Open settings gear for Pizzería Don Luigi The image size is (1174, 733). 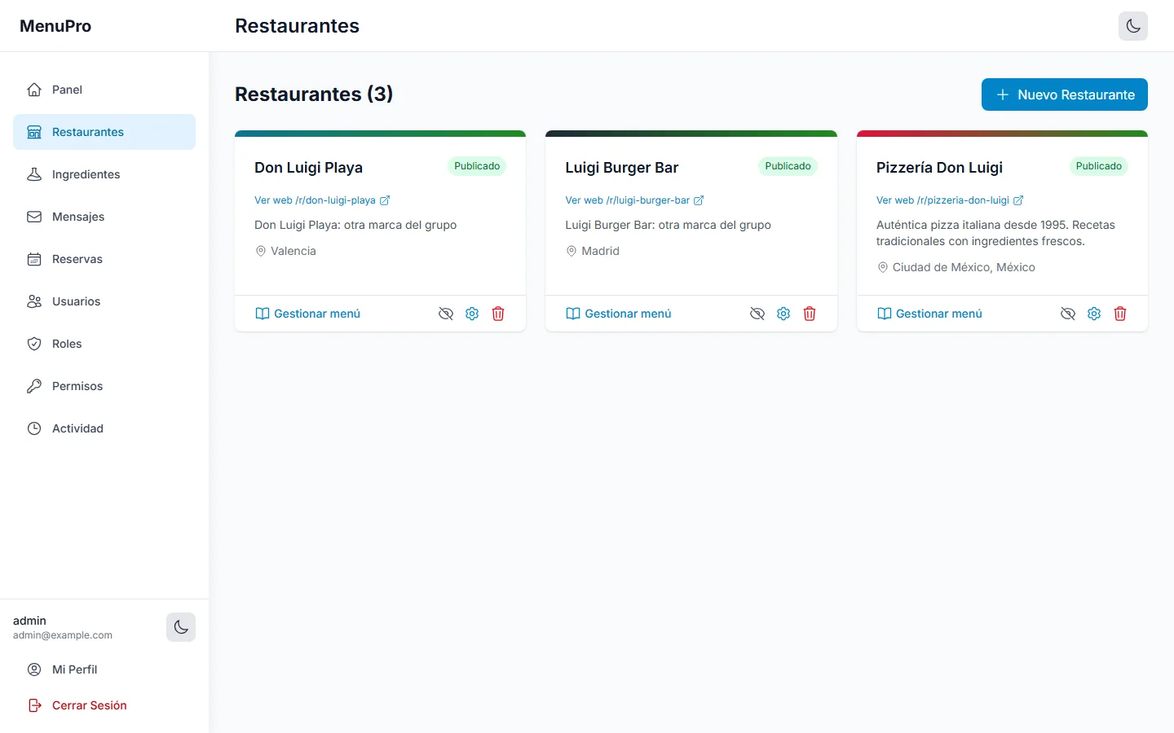click(x=1094, y=314)
